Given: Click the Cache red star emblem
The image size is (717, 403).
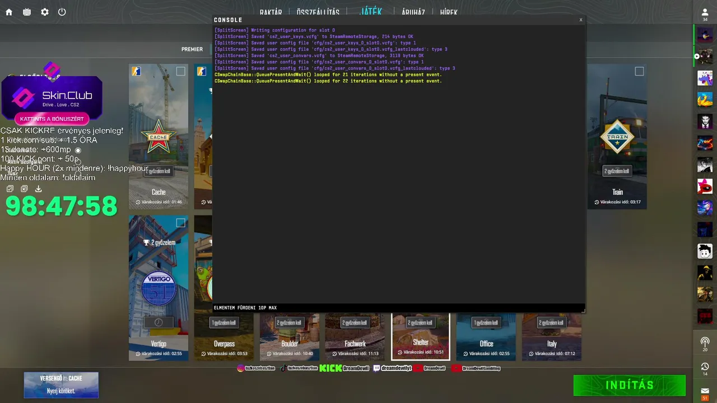Looking at the screenshot, I should coord(159,137).
